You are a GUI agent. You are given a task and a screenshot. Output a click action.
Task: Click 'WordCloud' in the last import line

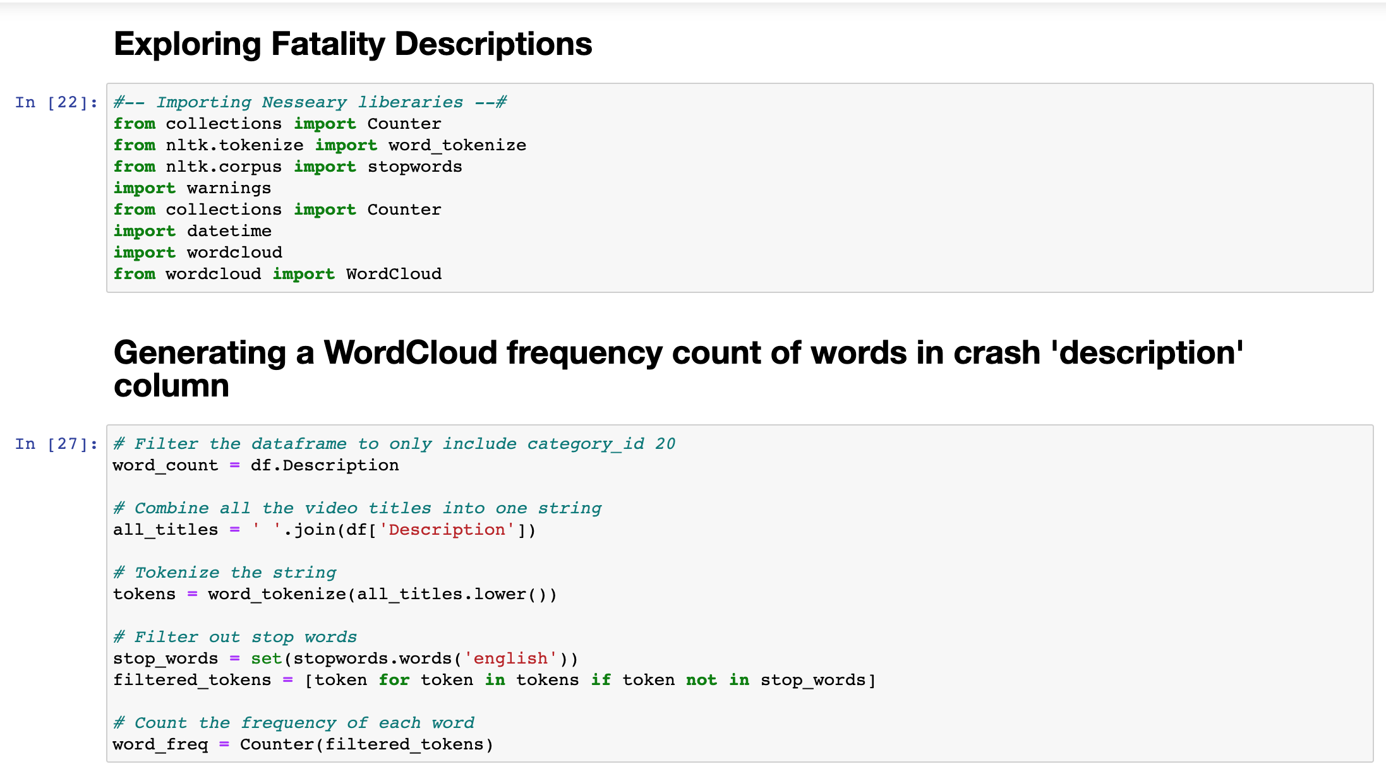[x=394, y=274]
